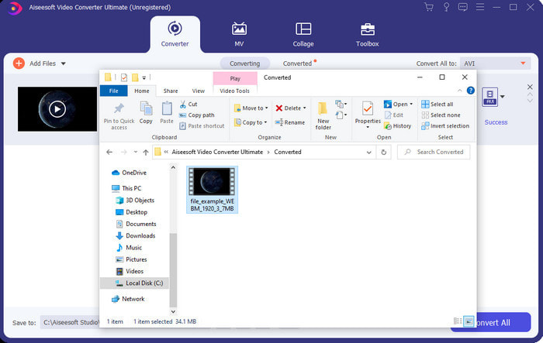Click Select all
543x343 pixels.
437,104
